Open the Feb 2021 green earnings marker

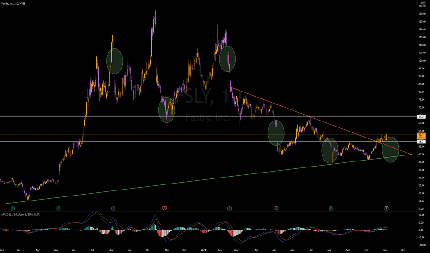(x=230, y=208)
